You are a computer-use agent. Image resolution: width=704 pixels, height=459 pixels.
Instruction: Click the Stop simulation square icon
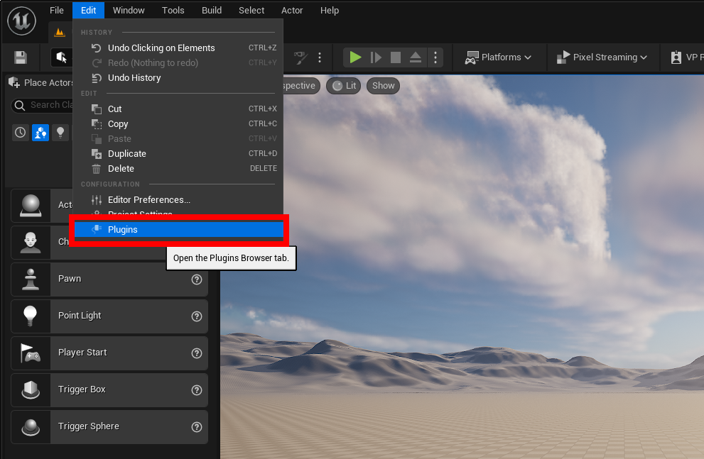[x=396, y=57]
